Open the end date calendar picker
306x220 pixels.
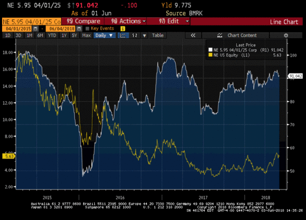click(79, 29)
